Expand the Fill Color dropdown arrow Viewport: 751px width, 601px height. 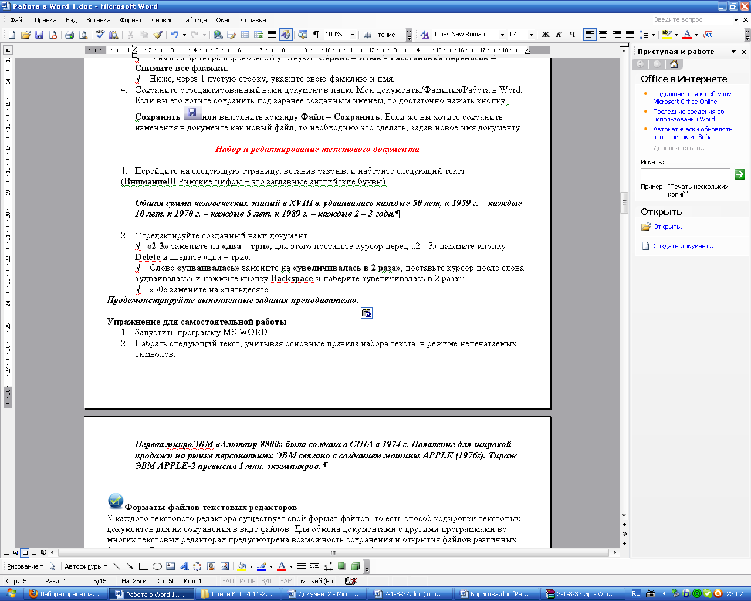(251, 566)
